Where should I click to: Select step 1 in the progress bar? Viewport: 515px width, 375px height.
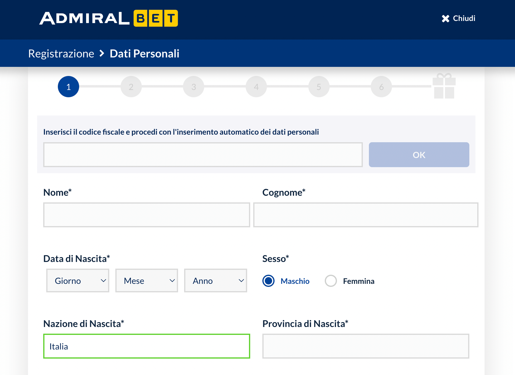tap(68, 87)
